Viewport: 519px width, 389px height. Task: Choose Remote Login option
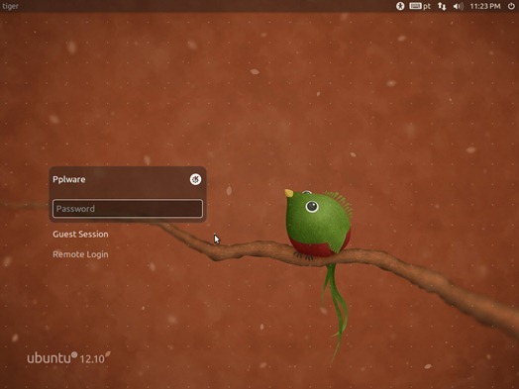click(80, 254)
